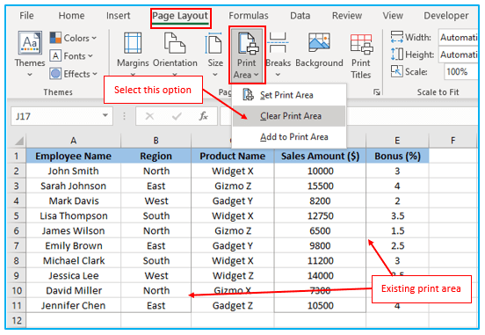485x335 pixels.
Task: Click the Select All corner triangle
Action: pyautogui.click(x=19, y=141)
